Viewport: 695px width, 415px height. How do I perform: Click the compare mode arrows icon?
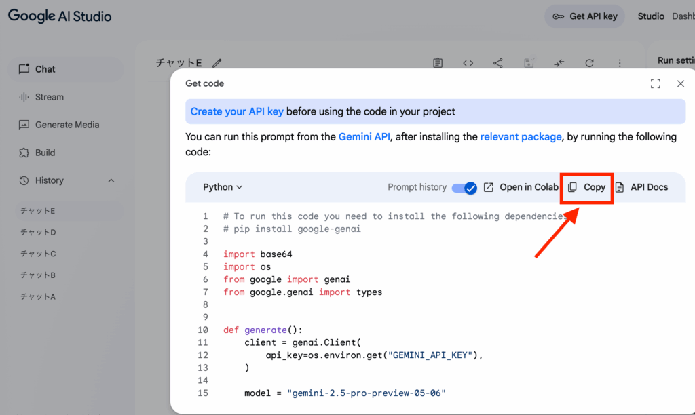pos(559,63)
